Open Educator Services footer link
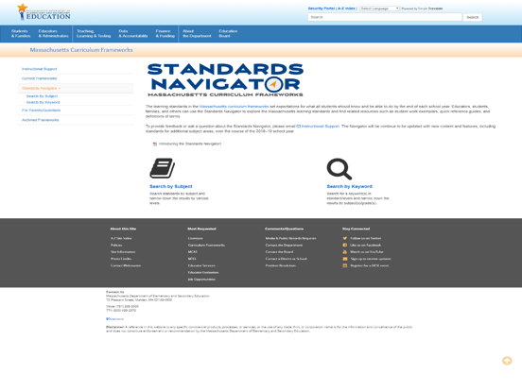 (x=201, y=265)
